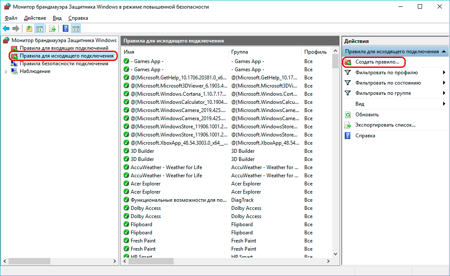Click the Наблюдение tree node icon
The width and height of the screenshot is (450, 276).
pyautogui.click(x=14, y=71)
